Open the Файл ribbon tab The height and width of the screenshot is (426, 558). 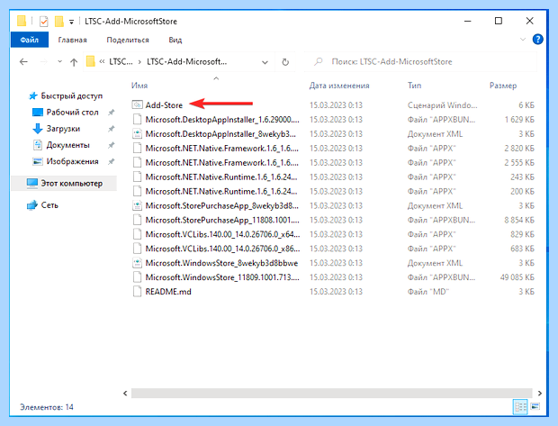tap(30, 40)
